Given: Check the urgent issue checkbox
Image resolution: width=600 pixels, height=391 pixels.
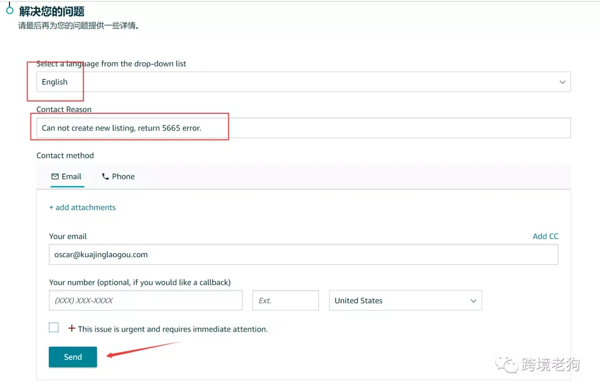Looking at the screenshot, I should pyautogui.click(x=54, y=328).
